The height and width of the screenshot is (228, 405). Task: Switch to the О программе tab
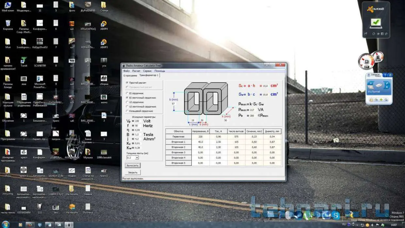click(x=130, y=75)
